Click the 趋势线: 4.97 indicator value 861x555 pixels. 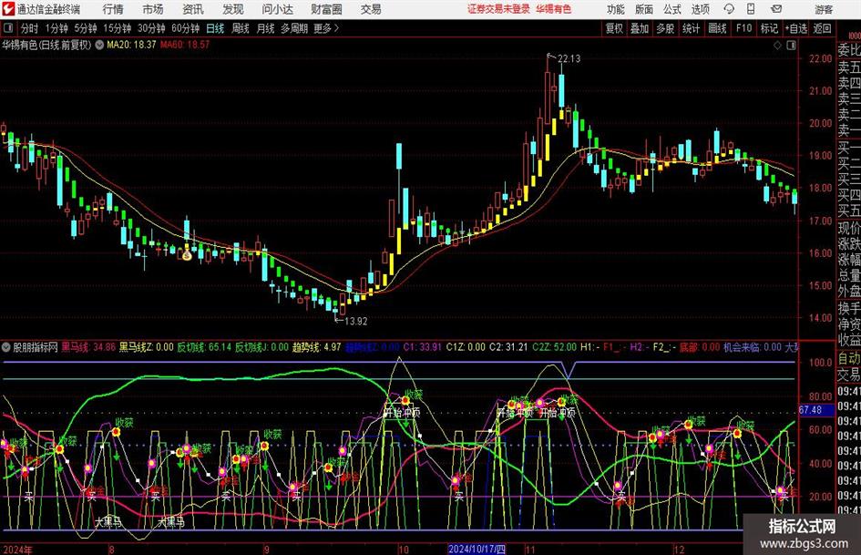[x=317, y=347]
